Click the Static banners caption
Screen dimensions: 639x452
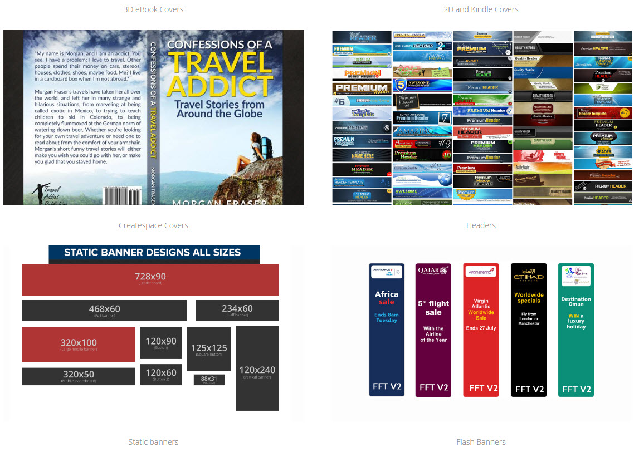point(153,442)
